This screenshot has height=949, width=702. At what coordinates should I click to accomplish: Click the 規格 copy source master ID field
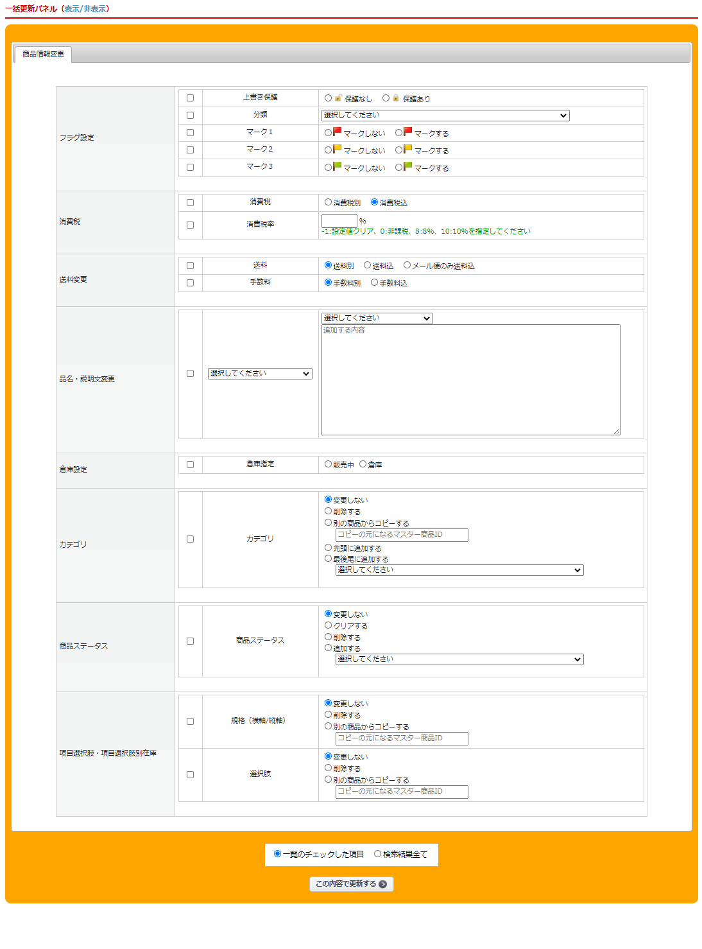402,738
